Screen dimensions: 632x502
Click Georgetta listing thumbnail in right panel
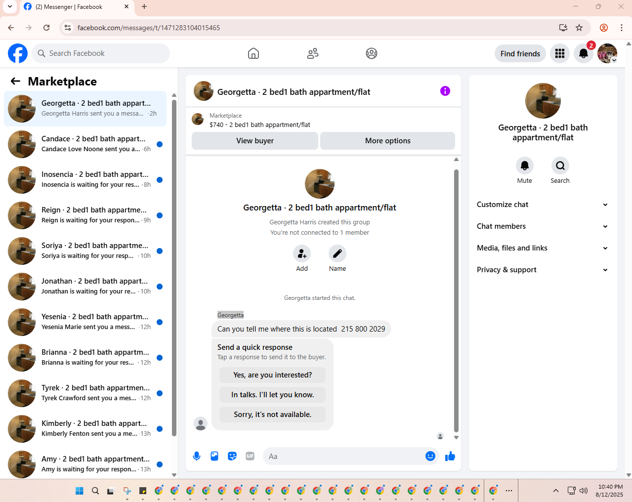543,101
